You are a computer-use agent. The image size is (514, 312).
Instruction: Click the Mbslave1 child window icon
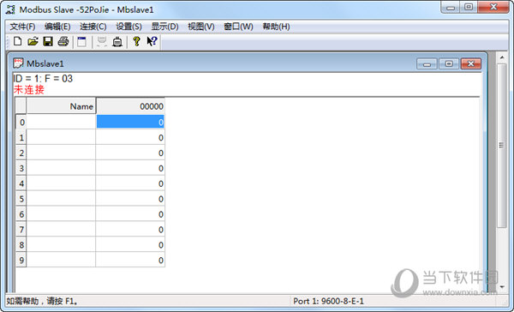pos(18,63)
